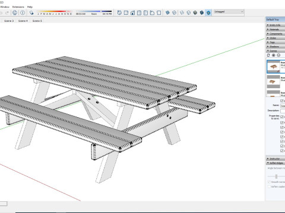Click the month-of-year shadow slider
This screenshot has width=285, height=213.
55,12
